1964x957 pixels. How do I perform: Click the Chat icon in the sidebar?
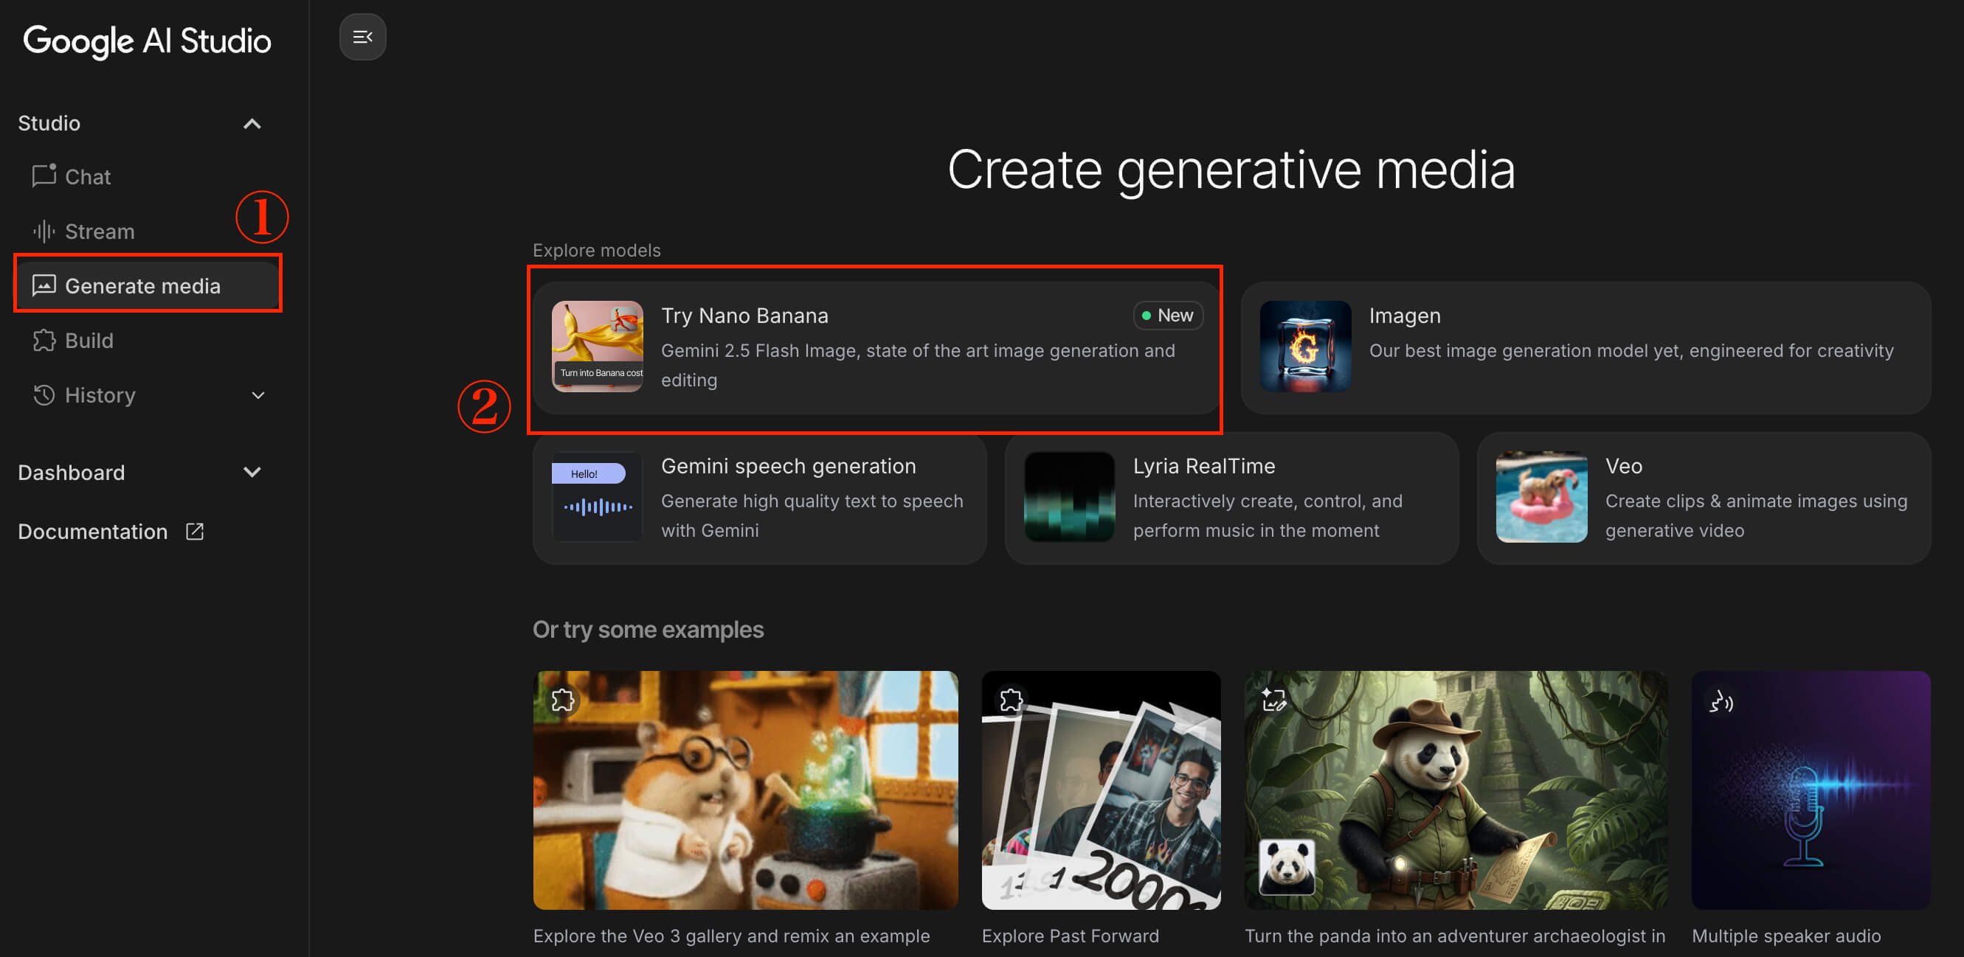[x=44, y=176]
